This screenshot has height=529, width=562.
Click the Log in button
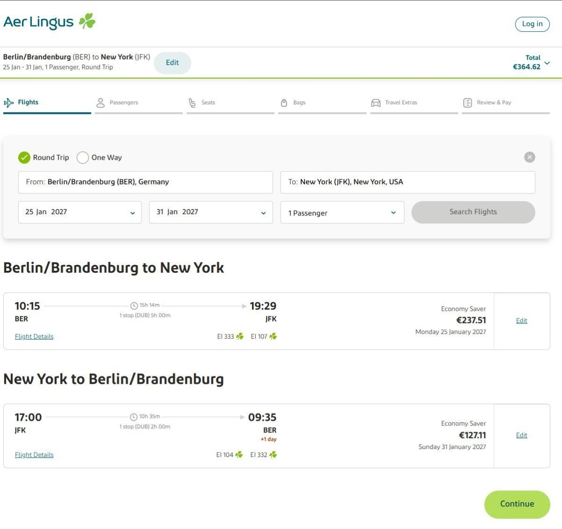(x=532, y=24)
